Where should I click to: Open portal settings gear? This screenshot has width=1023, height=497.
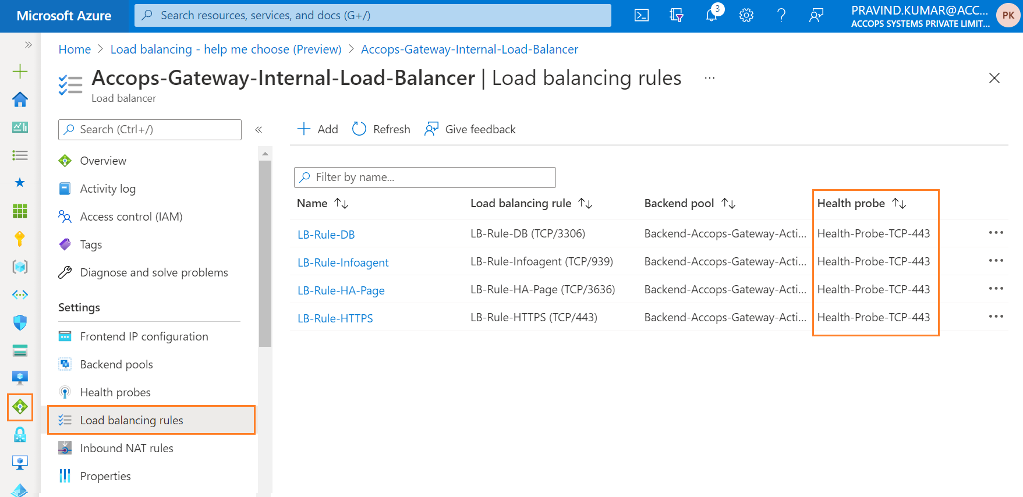(x=746, y=16)
